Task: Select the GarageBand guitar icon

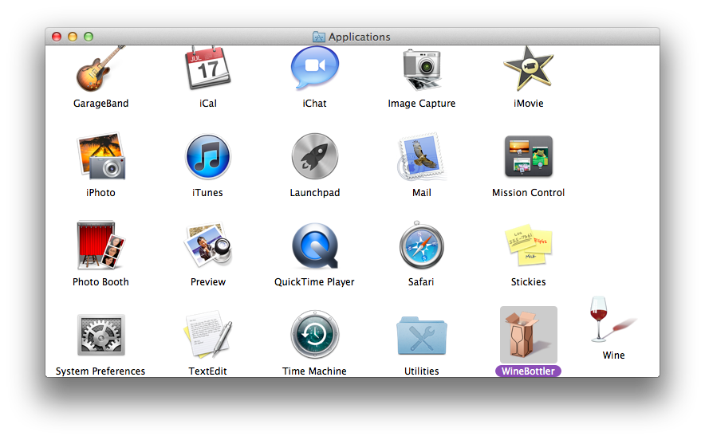Action: [100, 69]
